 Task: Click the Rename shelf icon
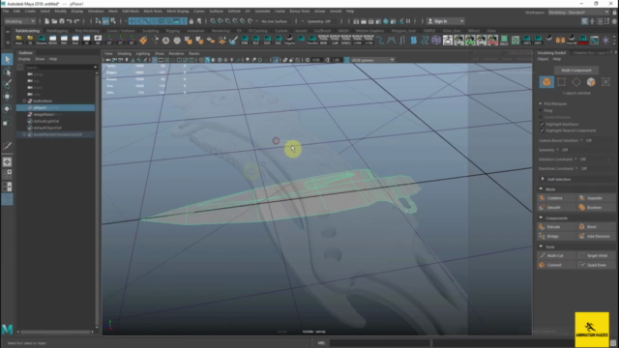[x=42, y=40]
